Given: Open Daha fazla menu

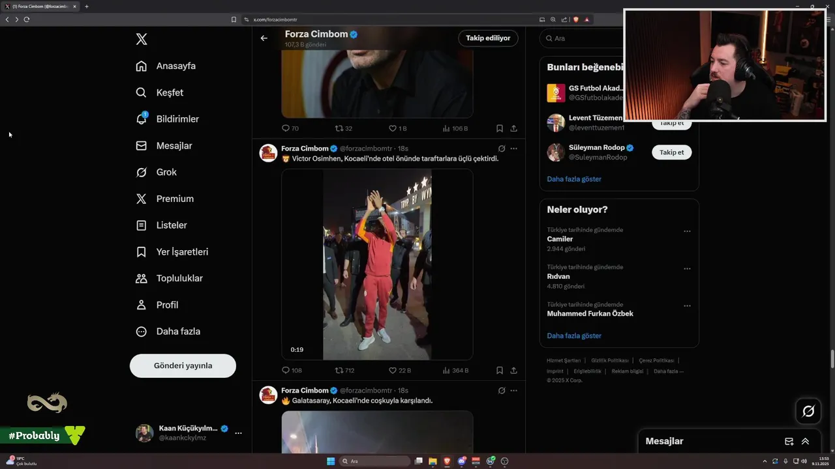Looking at the screenshot, I should tap(168, 332).
